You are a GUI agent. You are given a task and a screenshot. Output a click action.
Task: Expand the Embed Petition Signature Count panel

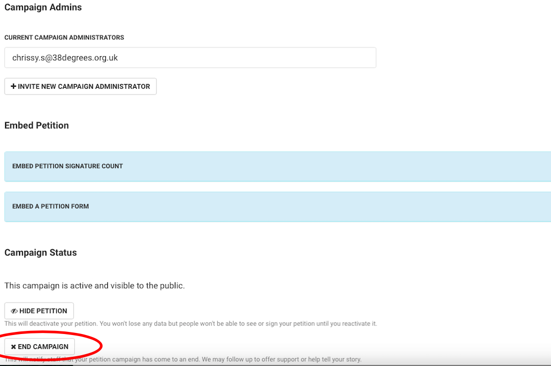[67, 166]
